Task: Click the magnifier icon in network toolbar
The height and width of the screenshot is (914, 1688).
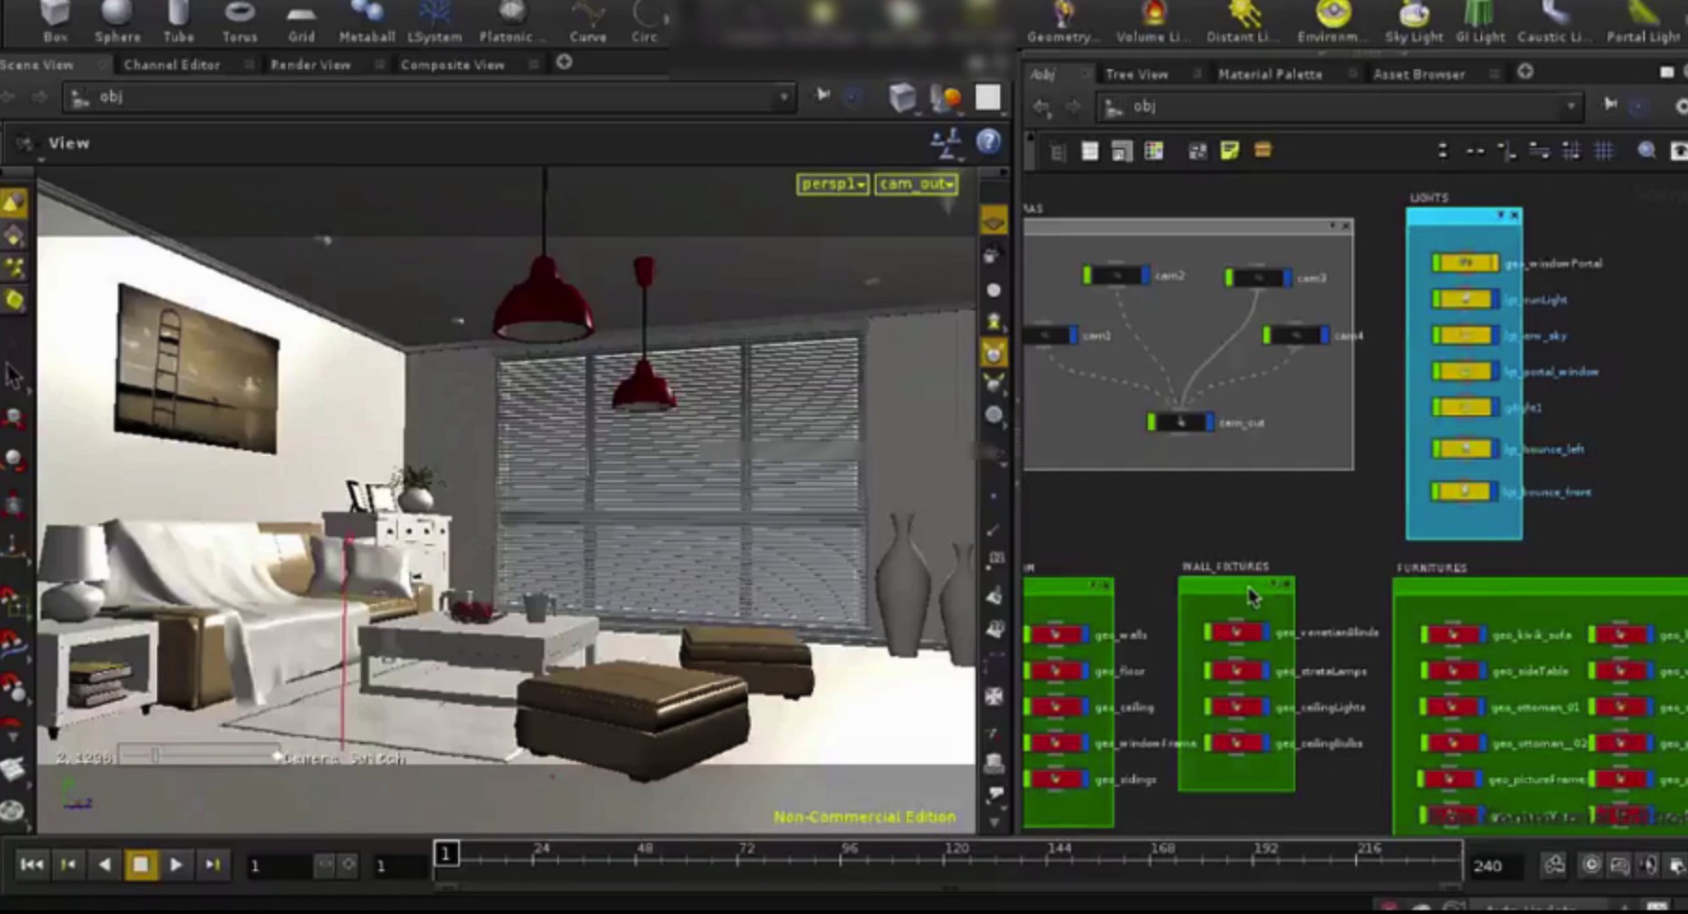Action: (x=1646, y=151)
